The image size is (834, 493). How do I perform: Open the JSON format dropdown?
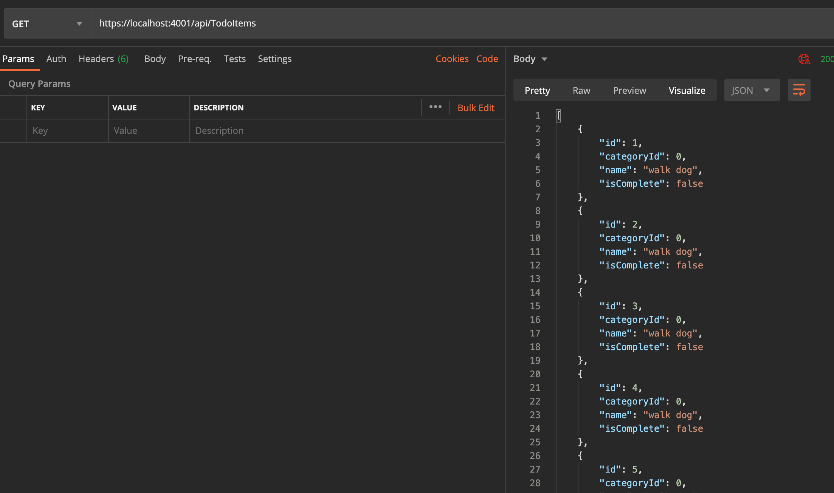tap(751, 90)
